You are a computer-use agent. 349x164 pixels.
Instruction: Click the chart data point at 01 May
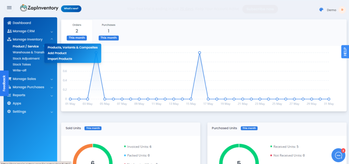click(x=70, y=99)
